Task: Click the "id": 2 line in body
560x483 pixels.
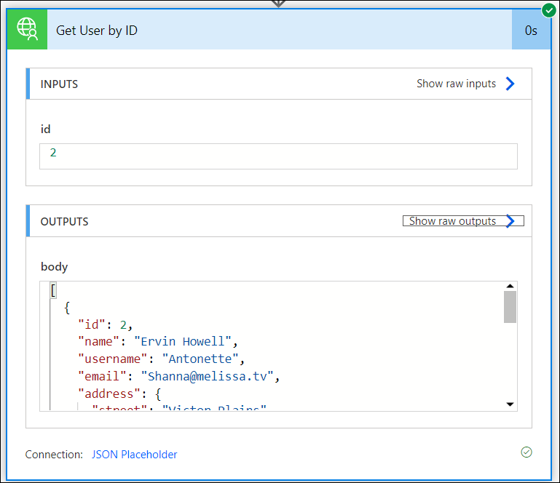Action: [106, 324]
